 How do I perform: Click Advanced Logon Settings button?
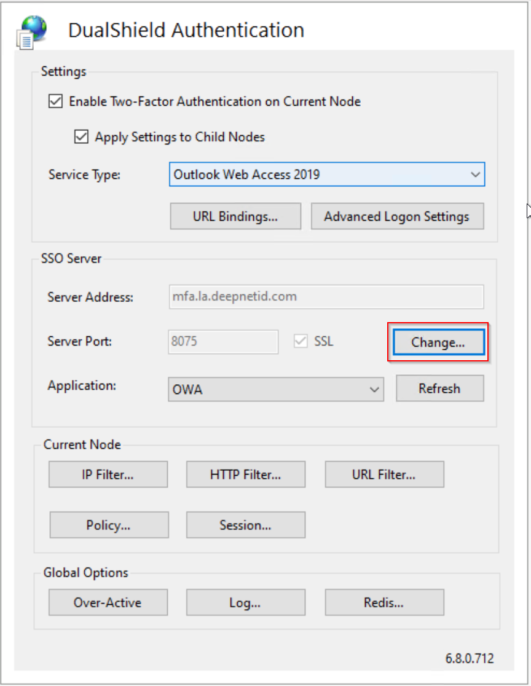point(396,216)
